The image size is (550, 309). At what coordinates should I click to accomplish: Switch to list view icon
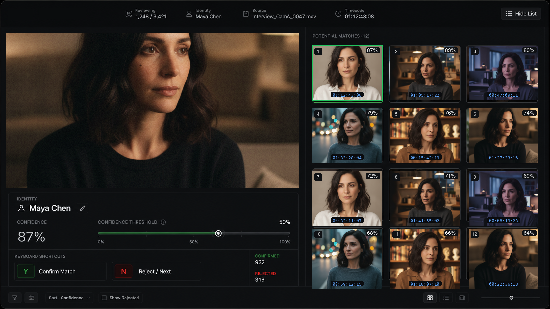tap(446, 298)
